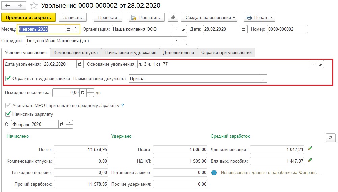Expand the Организация dropdown list
Screen dimensions: 338x192
point(176,29)
